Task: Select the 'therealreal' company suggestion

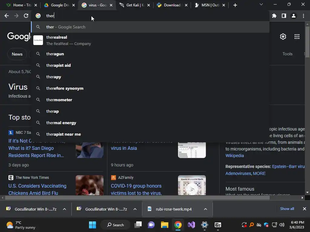Action: 150,40
